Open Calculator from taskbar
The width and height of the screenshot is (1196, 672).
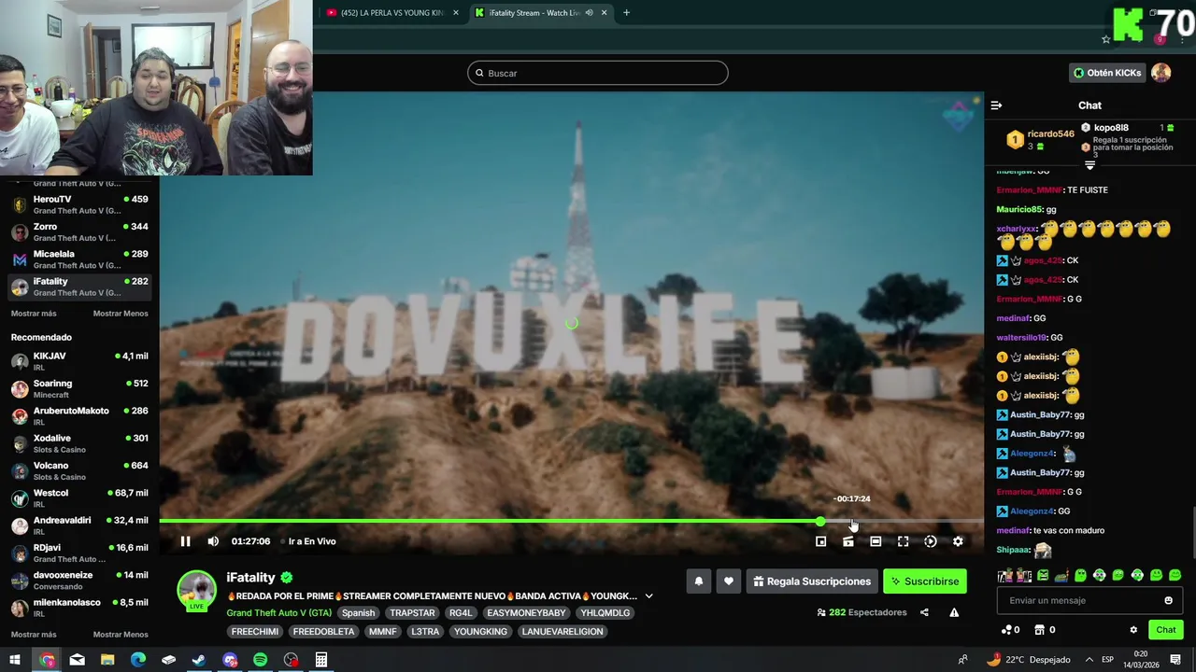[321, 660]
